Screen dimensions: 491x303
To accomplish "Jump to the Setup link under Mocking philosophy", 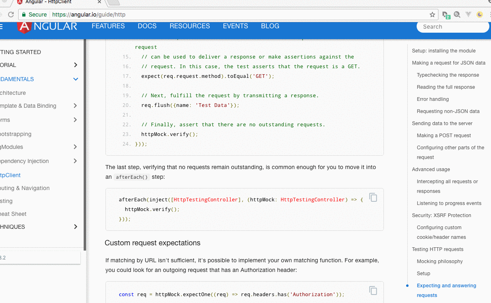I will click(x=424, y=274).
